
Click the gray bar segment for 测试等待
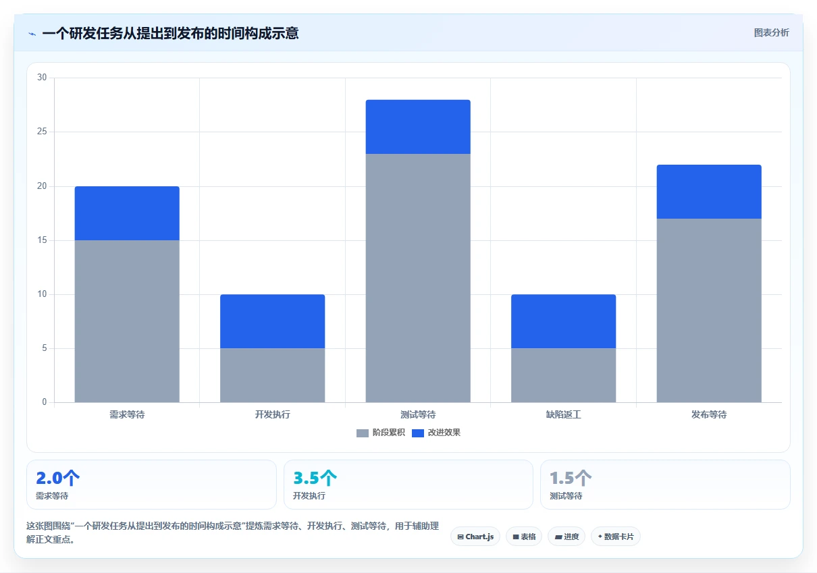click(418, 278)
